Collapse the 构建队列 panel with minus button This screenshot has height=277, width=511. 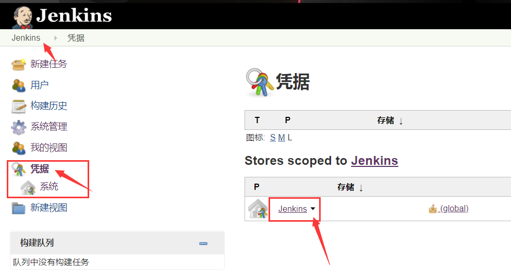point(203,244)
